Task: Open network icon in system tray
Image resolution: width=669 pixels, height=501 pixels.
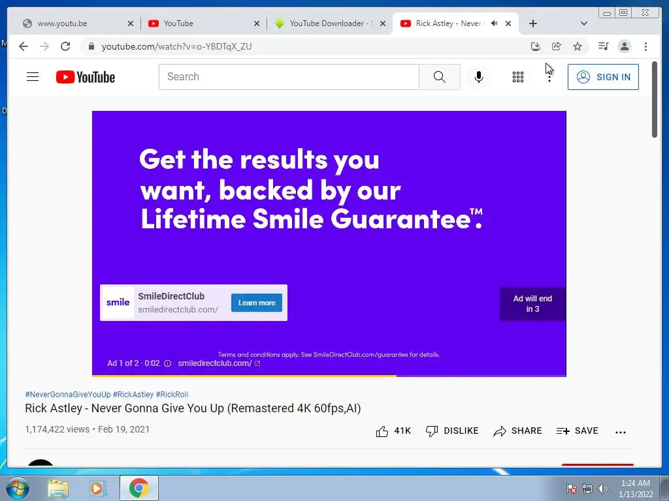Action: (587, 488)
